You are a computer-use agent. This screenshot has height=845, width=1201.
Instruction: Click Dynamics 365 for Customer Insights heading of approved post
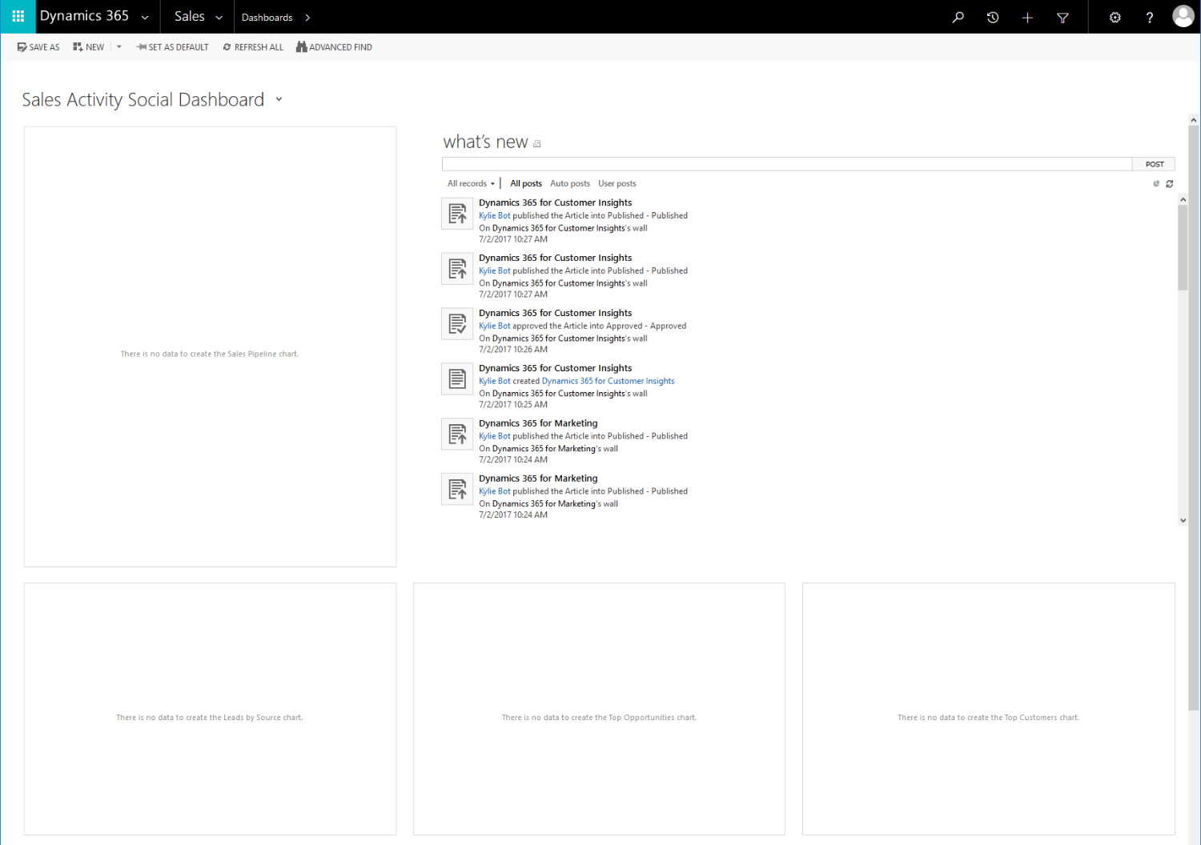click(x=555, y=313)
